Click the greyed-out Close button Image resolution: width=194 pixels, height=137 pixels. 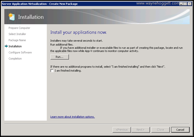click(x=160, y=130)
